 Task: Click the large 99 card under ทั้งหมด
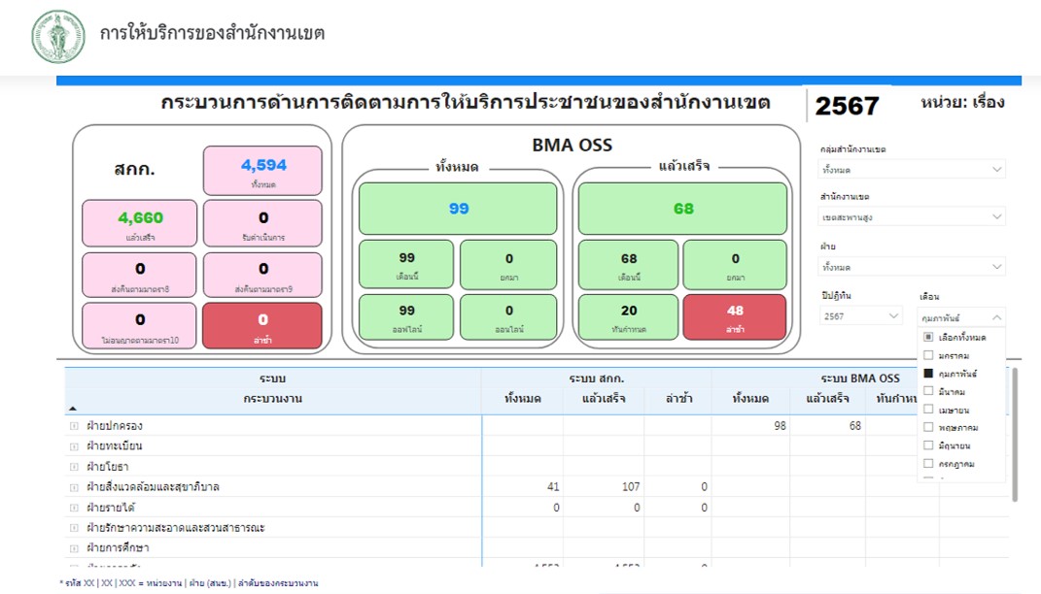(x=458, y=209)
